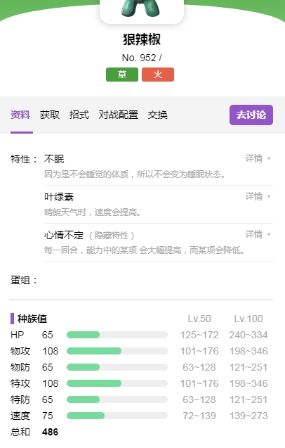Image resolution: width=285 pixels, height=448 pixels.
Task: Go to the 交换 tab
Action: coord(157,115)
